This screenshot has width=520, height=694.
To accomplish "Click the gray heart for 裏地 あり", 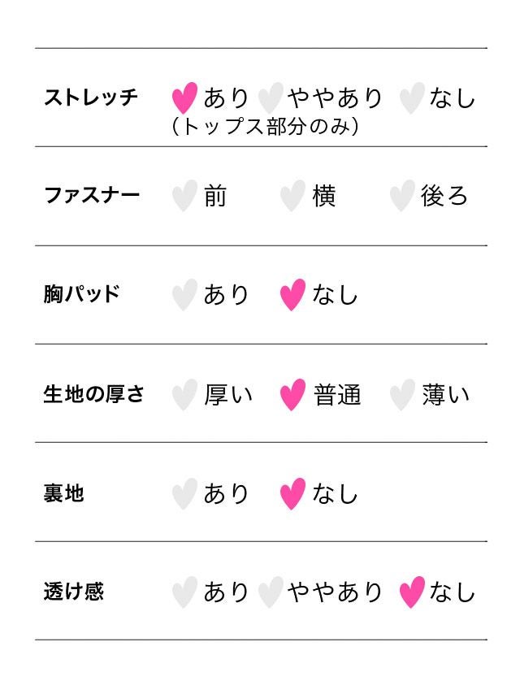I will coord(184,494).
